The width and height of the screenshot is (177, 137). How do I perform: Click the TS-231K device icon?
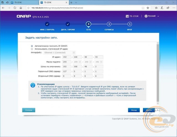pyautogui.click(x=127, y=16)
